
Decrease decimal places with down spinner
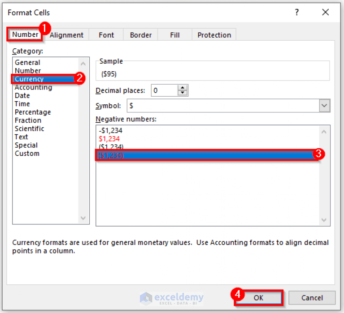tap(183, 93)
